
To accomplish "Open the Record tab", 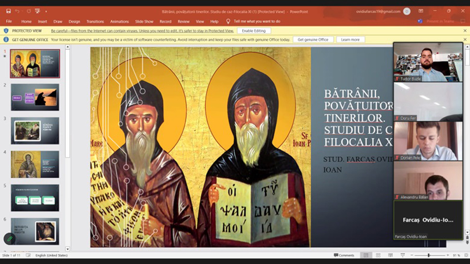I will pyautogui.click(x=165, y=21).
